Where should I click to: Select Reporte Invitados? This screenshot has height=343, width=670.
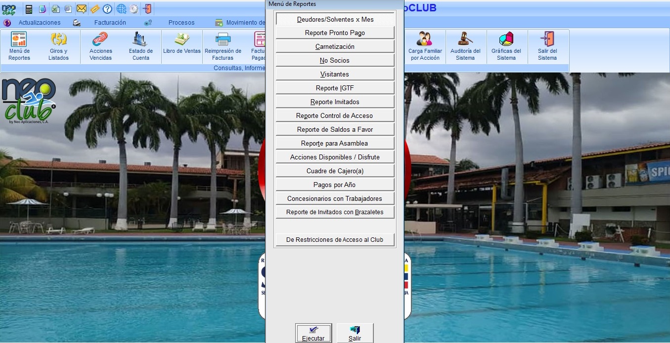[x=335, y=102]
